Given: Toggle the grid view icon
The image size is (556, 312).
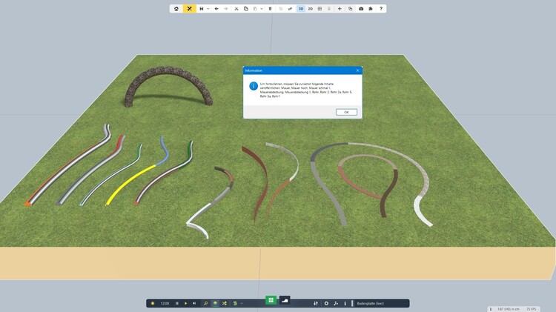Looking at the screenshot, I should point(320,8).
